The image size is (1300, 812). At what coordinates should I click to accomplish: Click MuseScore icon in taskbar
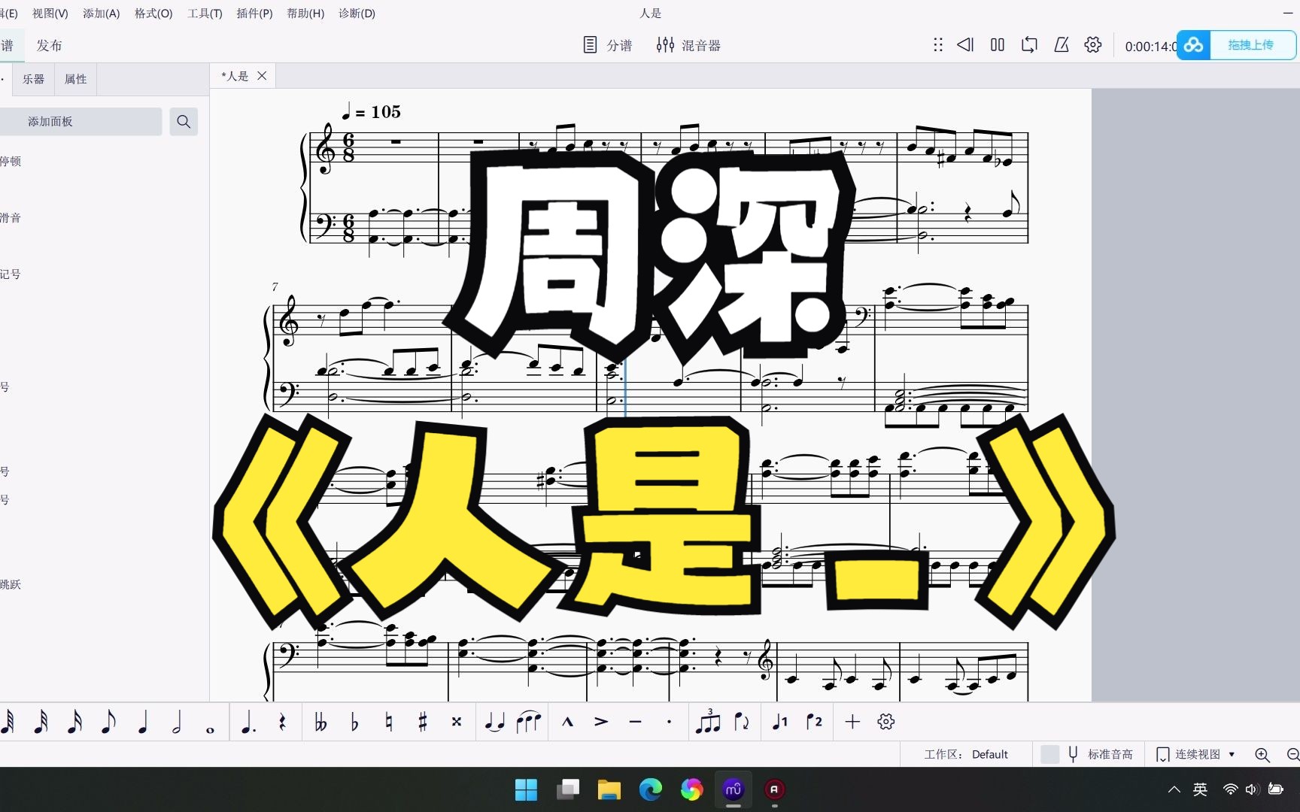(733, 789)
